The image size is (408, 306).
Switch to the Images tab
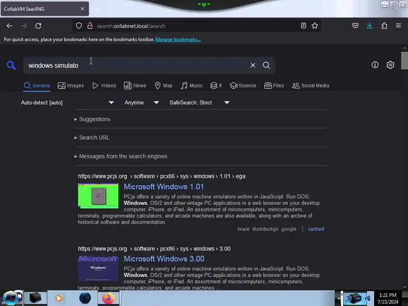click(x=71, y=86)
